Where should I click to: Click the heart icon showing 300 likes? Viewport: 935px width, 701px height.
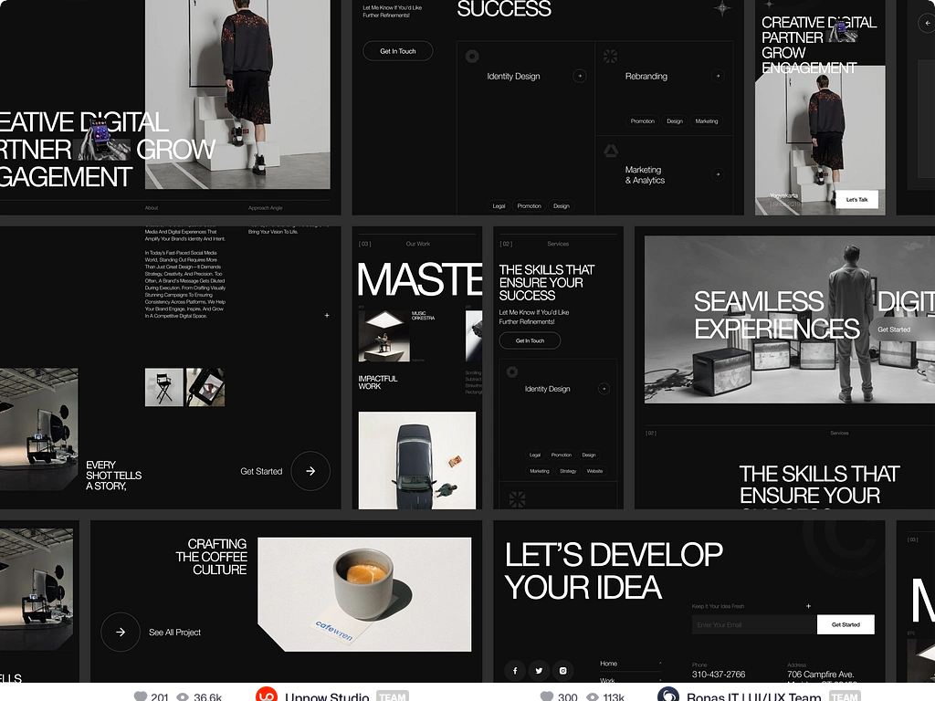(x=548, y=696)
